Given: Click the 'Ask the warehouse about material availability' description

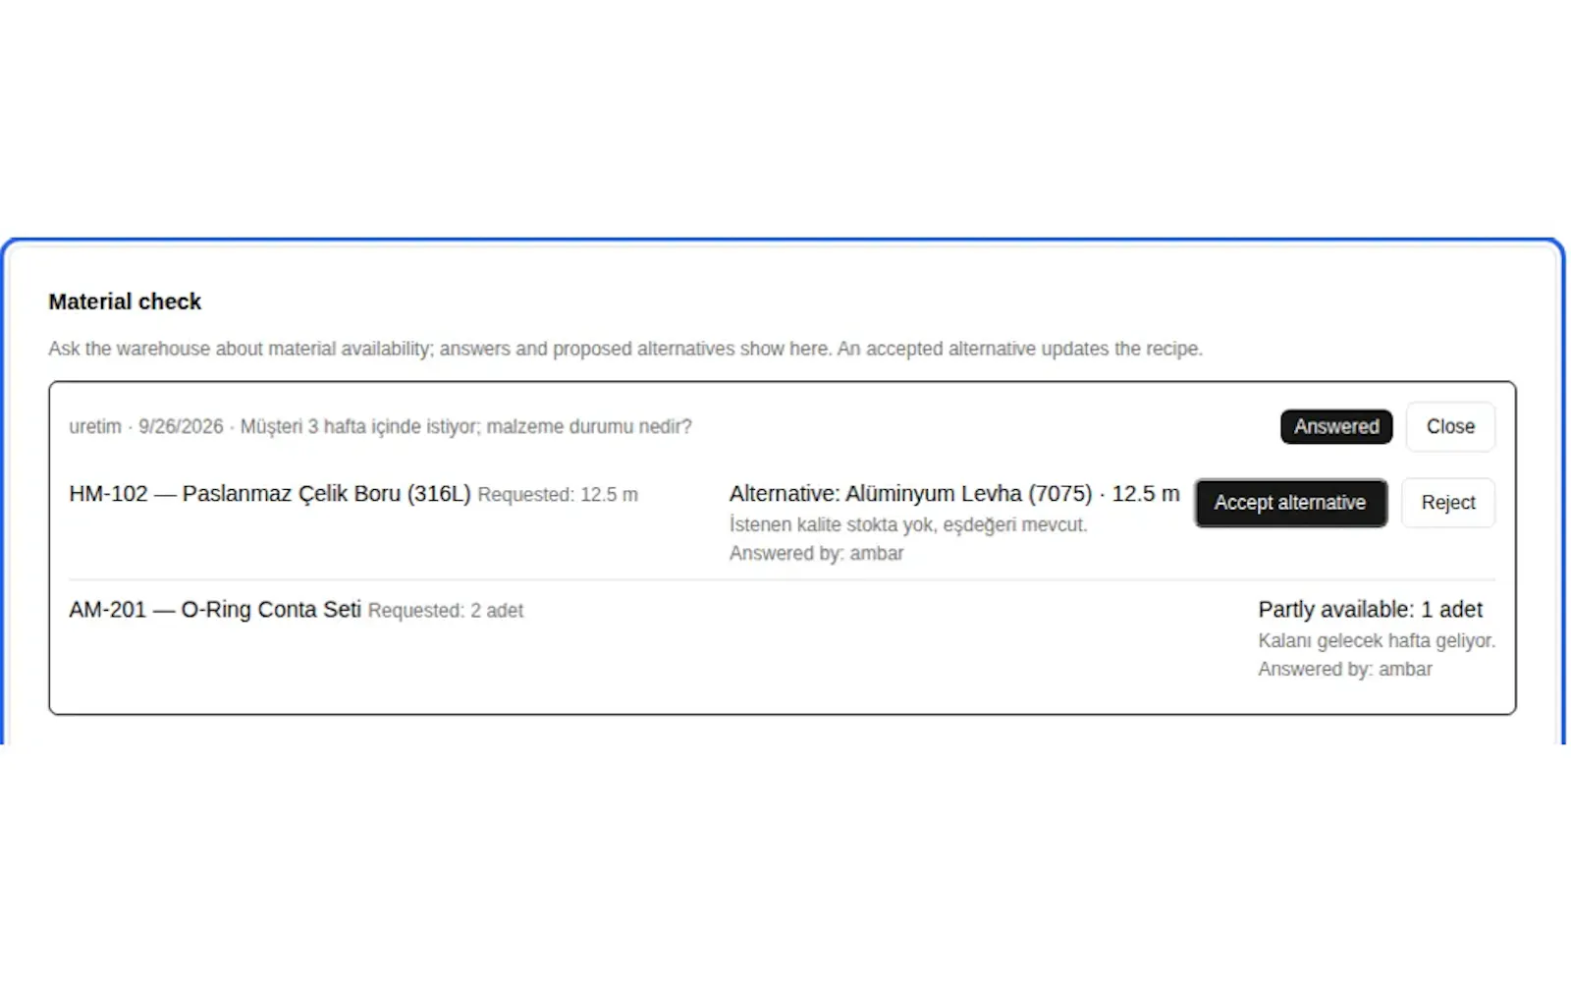Looking at the screenshot, I should [625, 349].
